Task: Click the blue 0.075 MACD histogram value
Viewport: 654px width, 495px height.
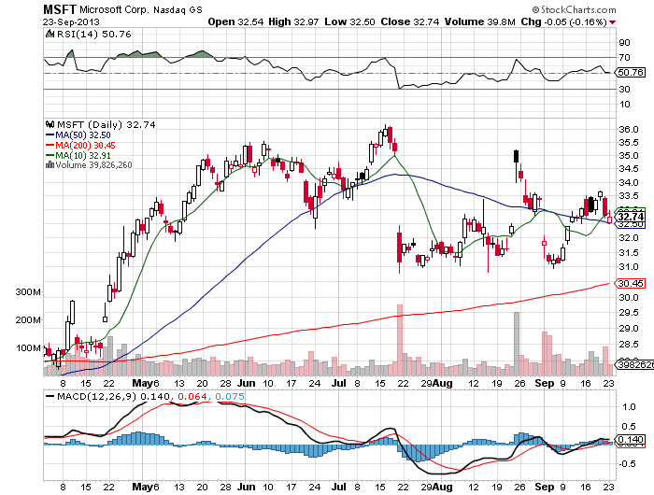Action: (230, 396)
